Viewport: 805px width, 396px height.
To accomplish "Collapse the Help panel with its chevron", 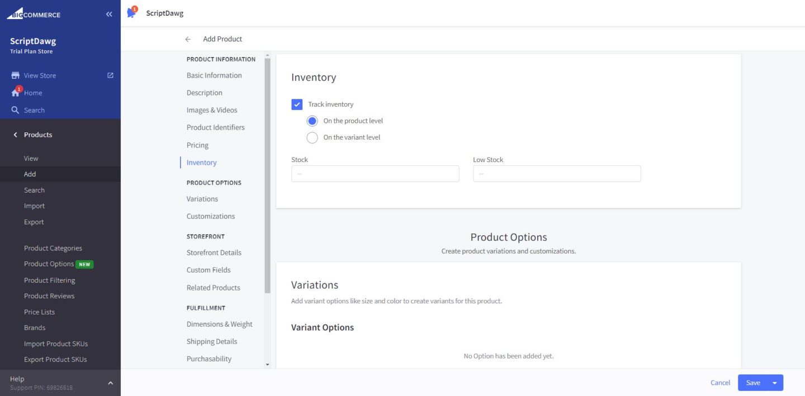I will (x=110, y=383).
